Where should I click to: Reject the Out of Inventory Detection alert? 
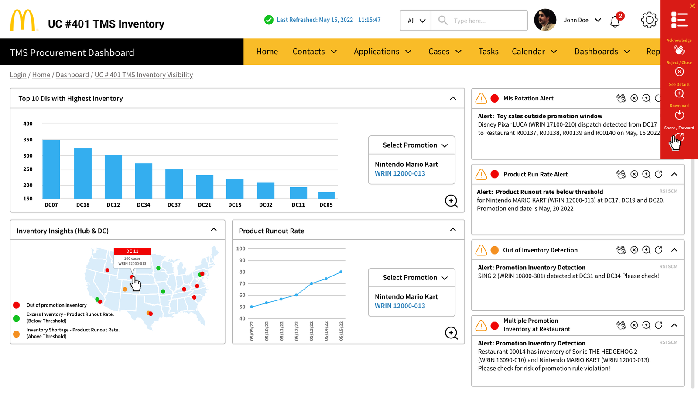point(634,250)
